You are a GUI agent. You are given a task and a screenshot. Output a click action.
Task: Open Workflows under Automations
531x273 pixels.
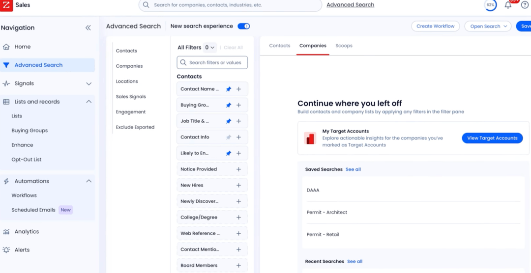(x=24, y=195)
